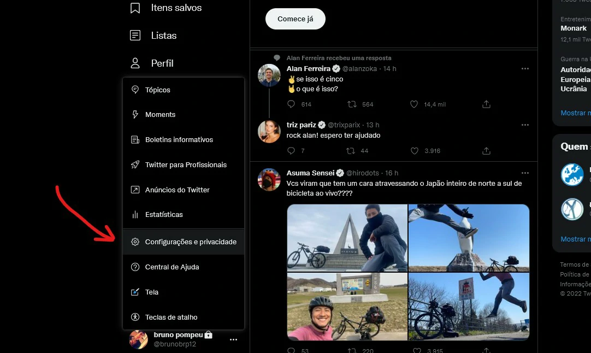Viewport: 591px width, 353px height.
Task: Like triz pariz's tweet
Action: (x=414, y=151)
